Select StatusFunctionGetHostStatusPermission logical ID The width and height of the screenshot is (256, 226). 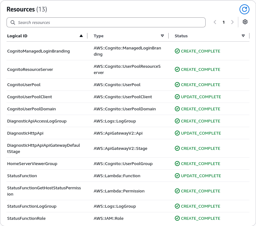pyautogui.click(x=44, y=191)
